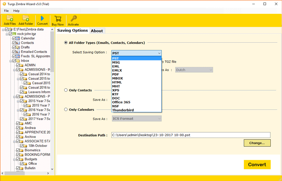The width and height of the screenshot is (282, 181).
Task: Toggle the rock-john.tgz checkbox
Action: 10,34
